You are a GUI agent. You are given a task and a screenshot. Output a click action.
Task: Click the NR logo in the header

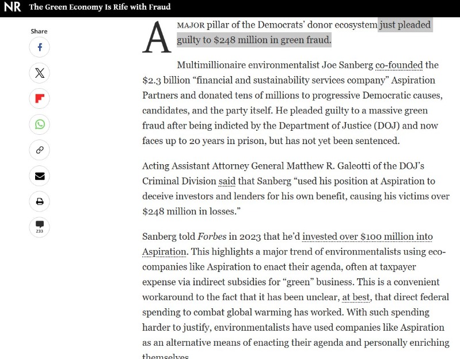point(13,7)
